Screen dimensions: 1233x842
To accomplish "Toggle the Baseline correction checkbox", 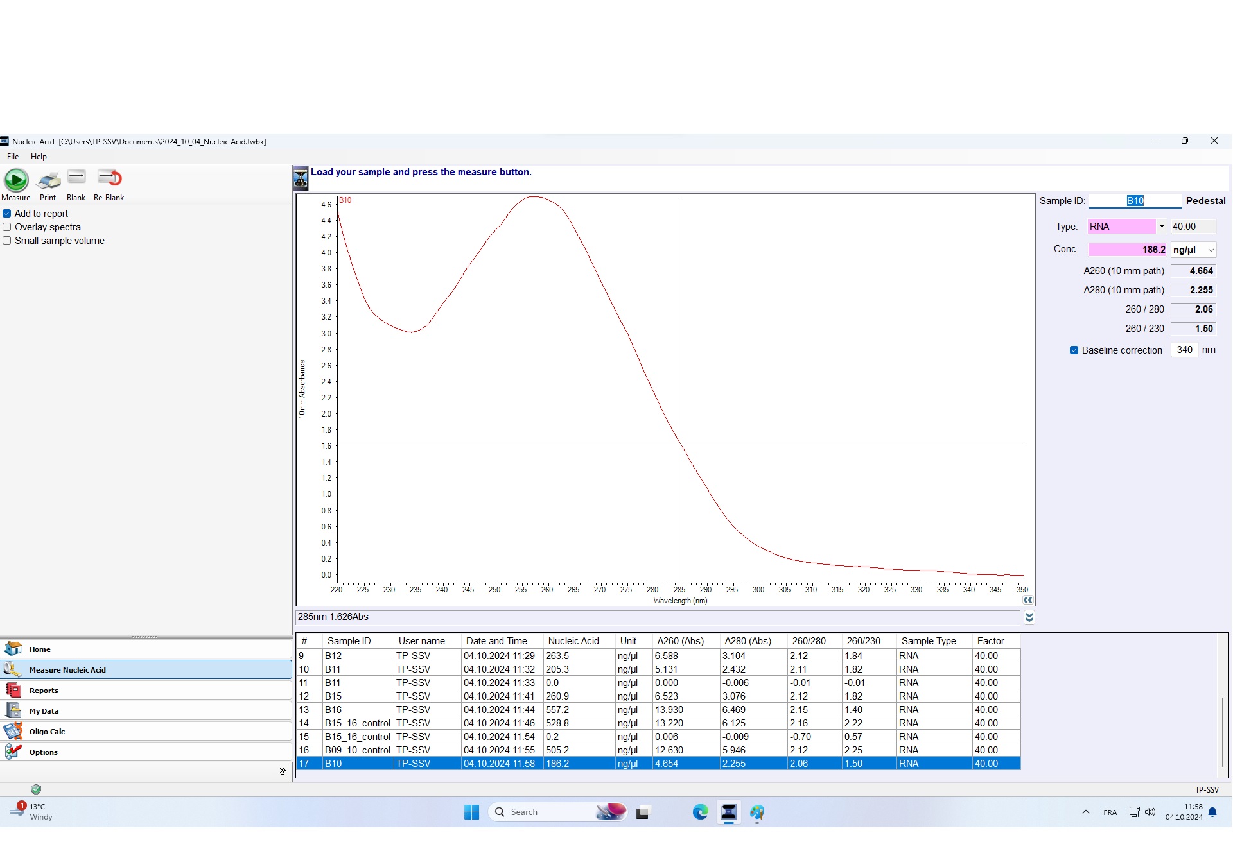I will 1074,350.
